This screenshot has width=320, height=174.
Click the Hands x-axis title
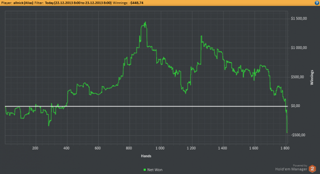pyautogui.click(x=146, y=156)
